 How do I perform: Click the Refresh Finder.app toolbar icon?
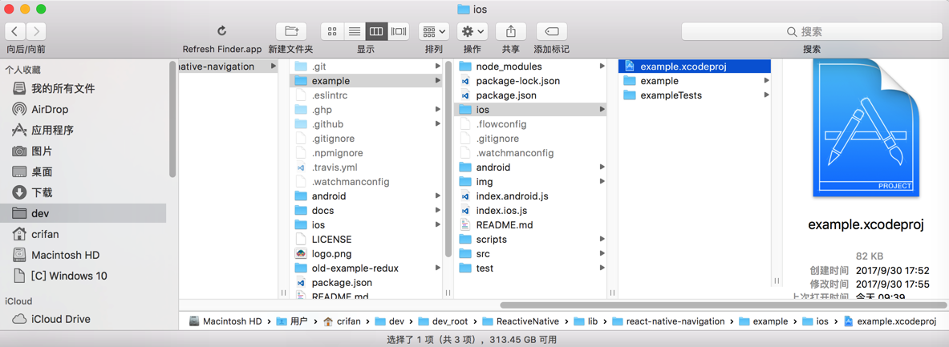coord(221,30)
